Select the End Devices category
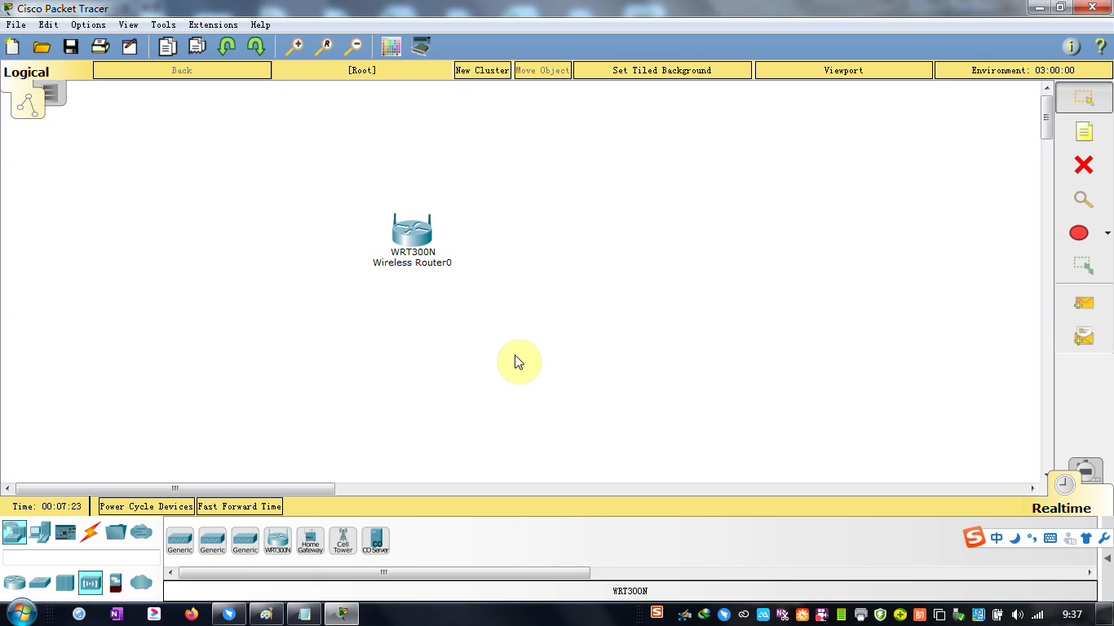 point(40,532)
